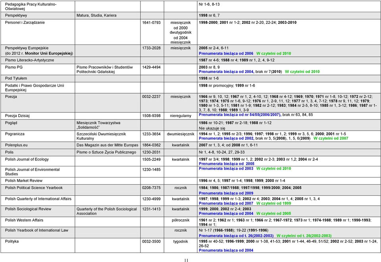Click the 'Pogląd' journal title
Screen dimensions: 381x262
point(11,123)
